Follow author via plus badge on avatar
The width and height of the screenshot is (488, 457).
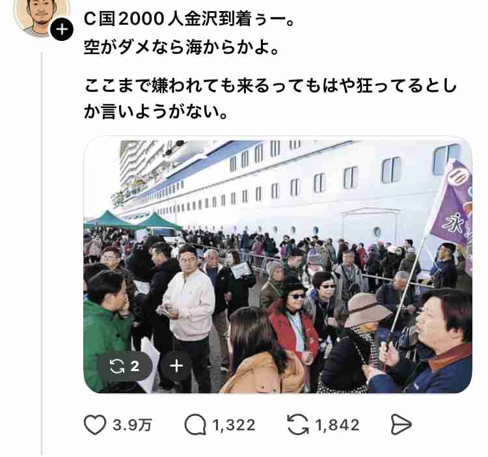(62, 29)
